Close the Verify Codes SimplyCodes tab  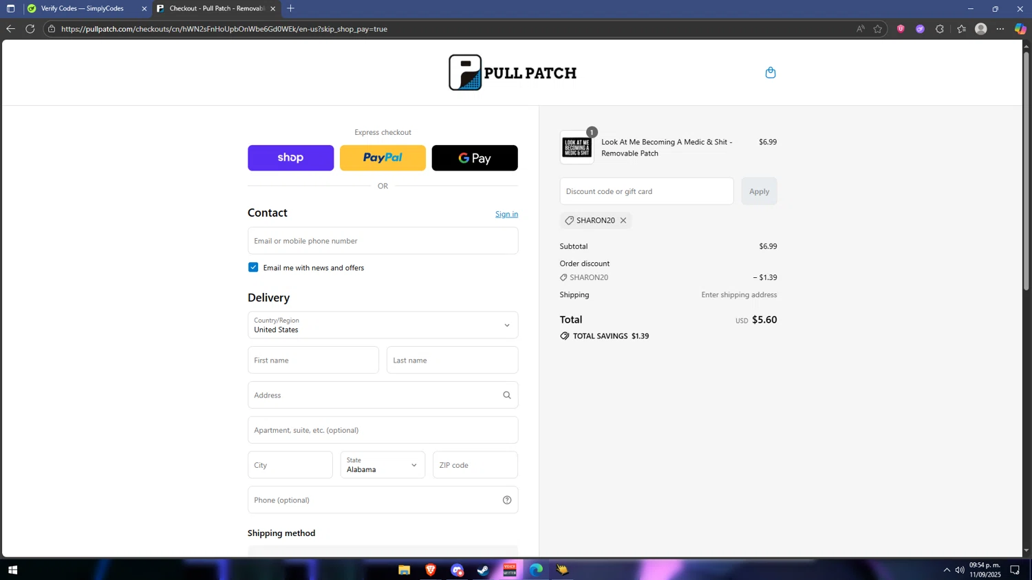(x=144, y=9)
